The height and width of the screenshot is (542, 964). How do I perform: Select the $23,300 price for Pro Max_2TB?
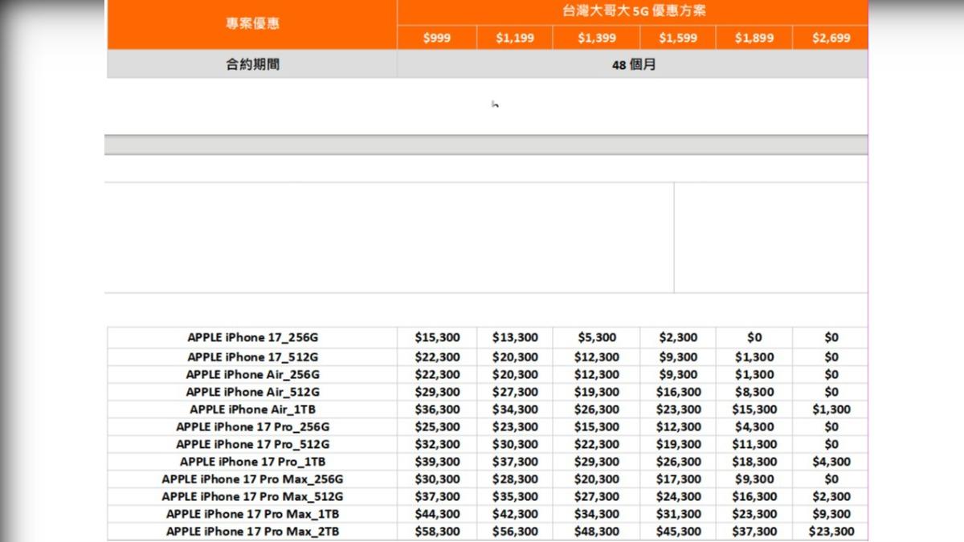(831, 532)
